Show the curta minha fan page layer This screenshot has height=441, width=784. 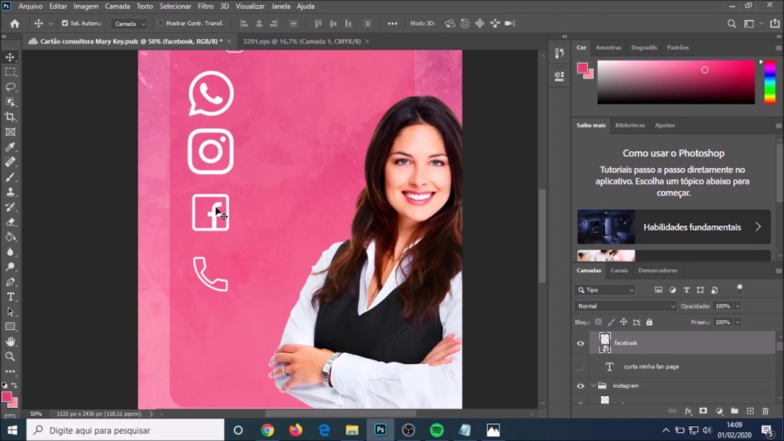[x=581, y=366]
